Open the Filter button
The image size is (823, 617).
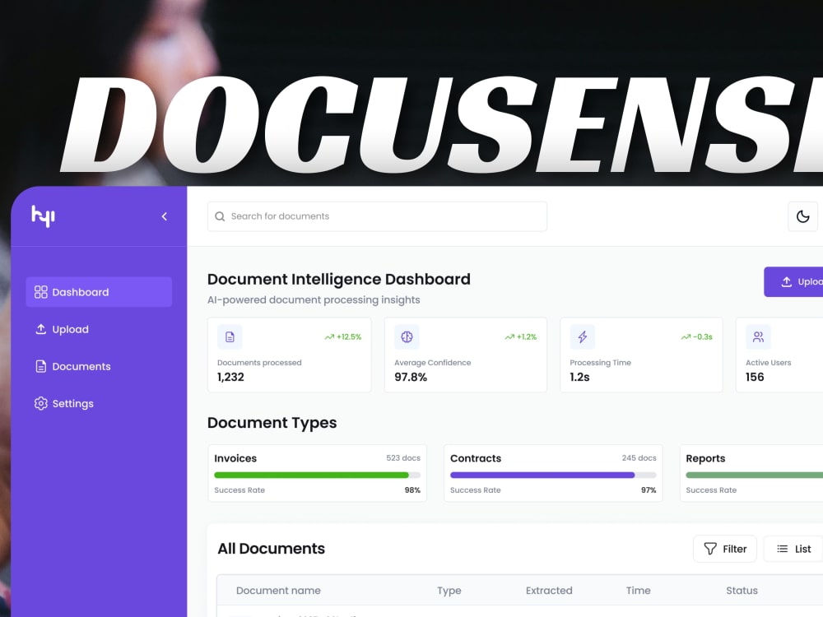point(725,549)
